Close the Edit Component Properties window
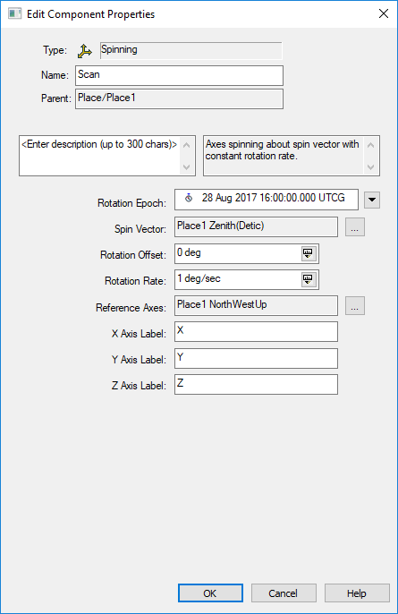Viewport: 398px width, 614px height. [384, 13]
